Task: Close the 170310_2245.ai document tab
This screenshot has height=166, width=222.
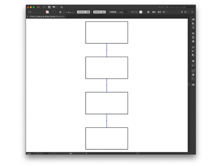Action: click(x=27, y=17)
